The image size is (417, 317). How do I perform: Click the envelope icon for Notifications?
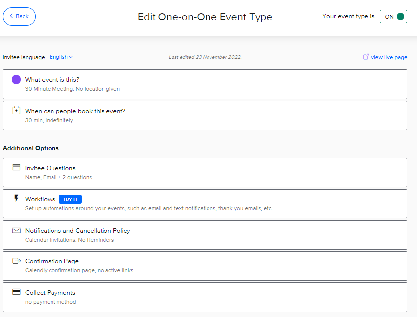coord(16,230)
